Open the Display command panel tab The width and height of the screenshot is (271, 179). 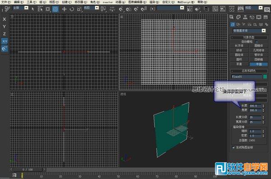point(259,17)
